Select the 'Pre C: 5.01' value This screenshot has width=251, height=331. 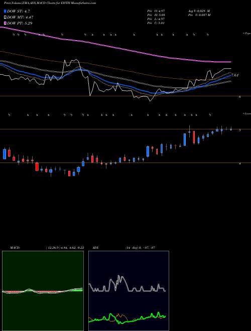[x=156, y=23]
